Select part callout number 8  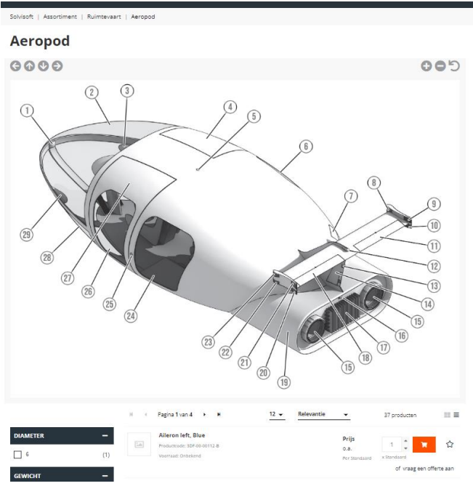tap(373, 182)
